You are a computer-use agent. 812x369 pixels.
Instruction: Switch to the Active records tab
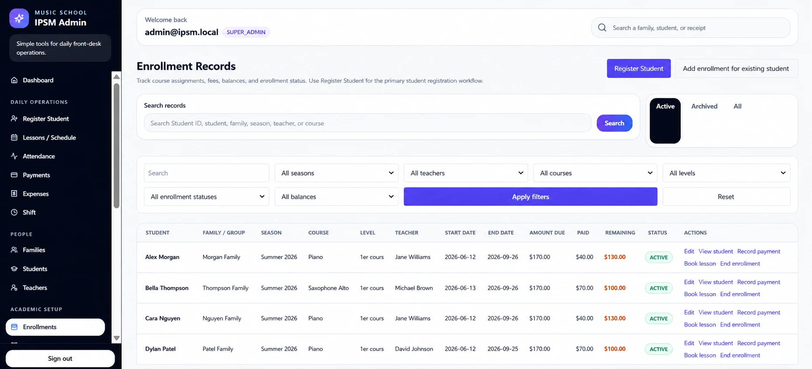pos(665,121)
